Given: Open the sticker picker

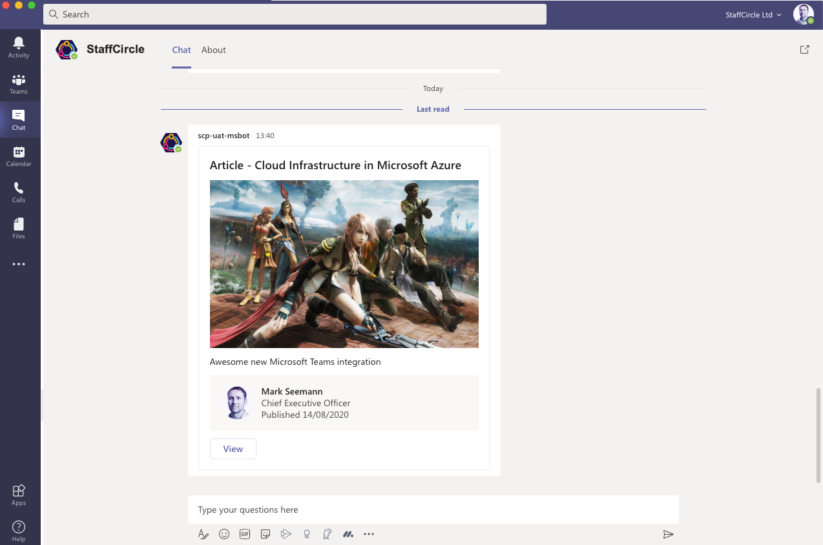Looking at the screenshot, I should [x=266, y=534].
